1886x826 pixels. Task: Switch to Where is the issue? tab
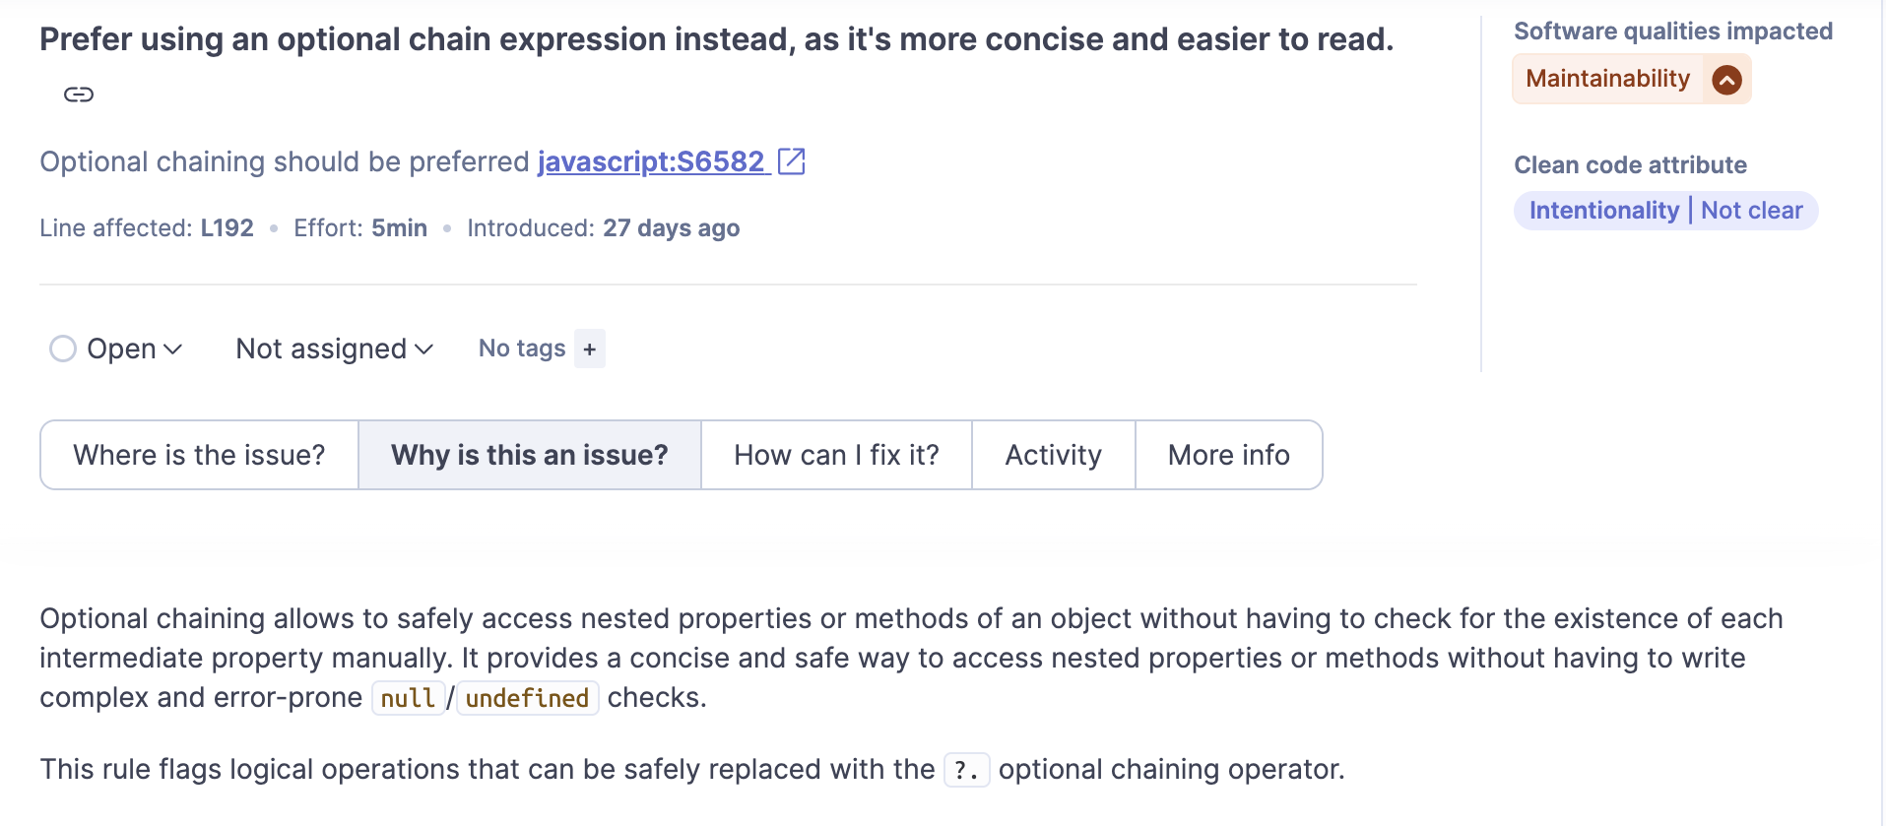coord(199,455)
